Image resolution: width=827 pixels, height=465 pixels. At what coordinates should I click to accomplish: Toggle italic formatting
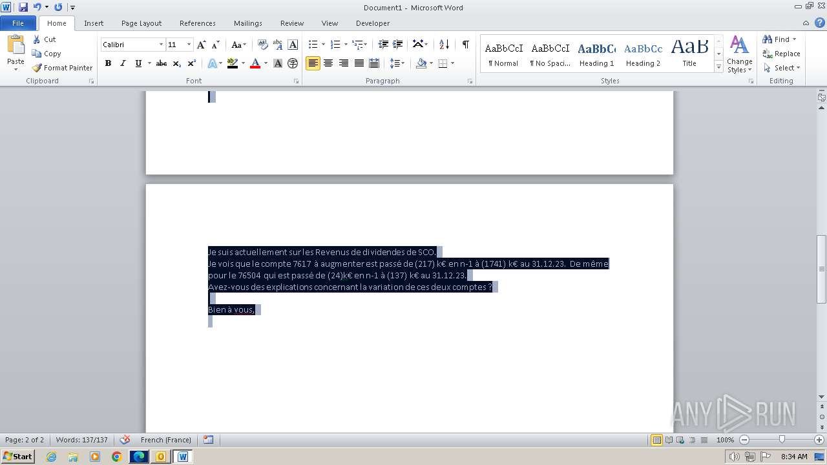[x=123, y=63]
